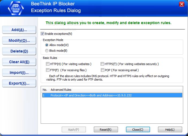Click the Advanced Rules column header
The width and height of the screenshot is (188, 136).
(116, 90)
